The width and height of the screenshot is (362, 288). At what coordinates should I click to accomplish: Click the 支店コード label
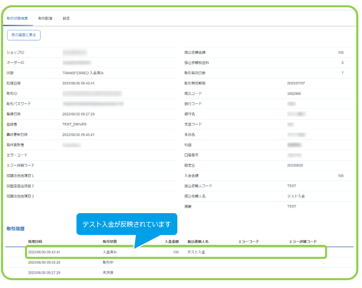click(x=193, y=124)
